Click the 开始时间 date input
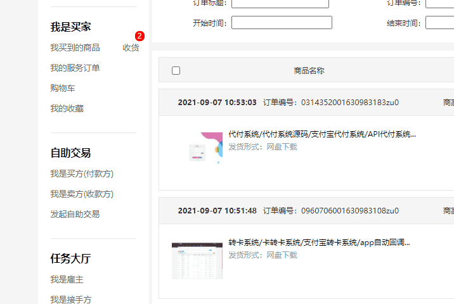 point(282,23)
